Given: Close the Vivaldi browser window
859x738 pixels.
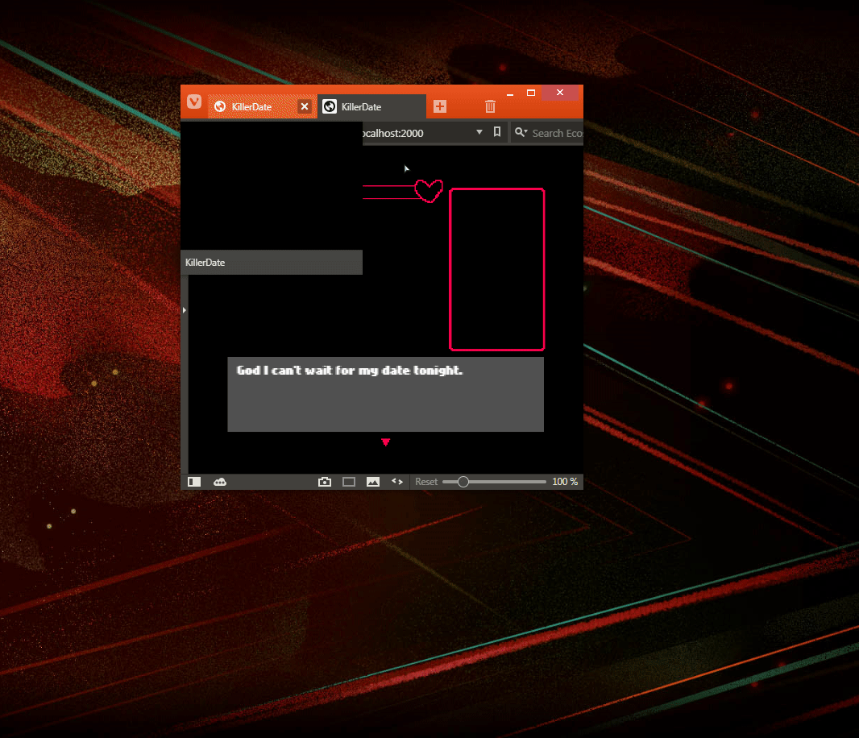Looking at the screenshot, I should [x=560, y=93].
